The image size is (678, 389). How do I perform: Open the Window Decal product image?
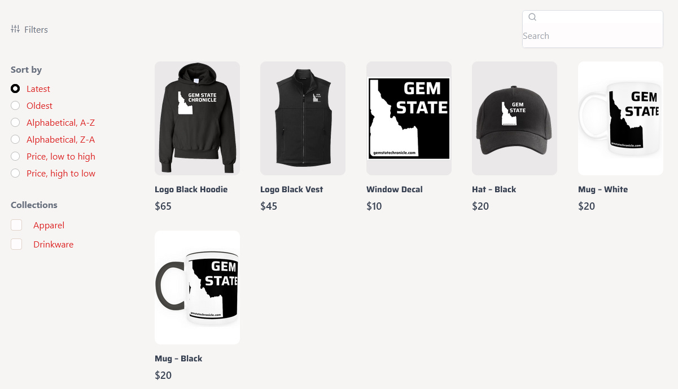coord(409,118)
